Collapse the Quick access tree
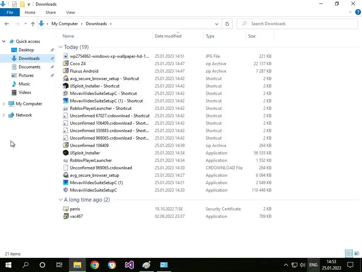 click(4, 41)
